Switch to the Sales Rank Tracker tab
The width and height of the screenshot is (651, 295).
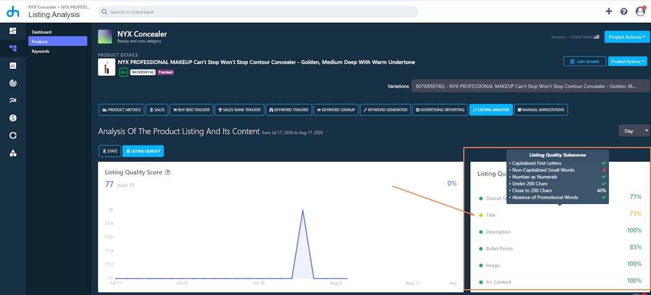(239, 110)
